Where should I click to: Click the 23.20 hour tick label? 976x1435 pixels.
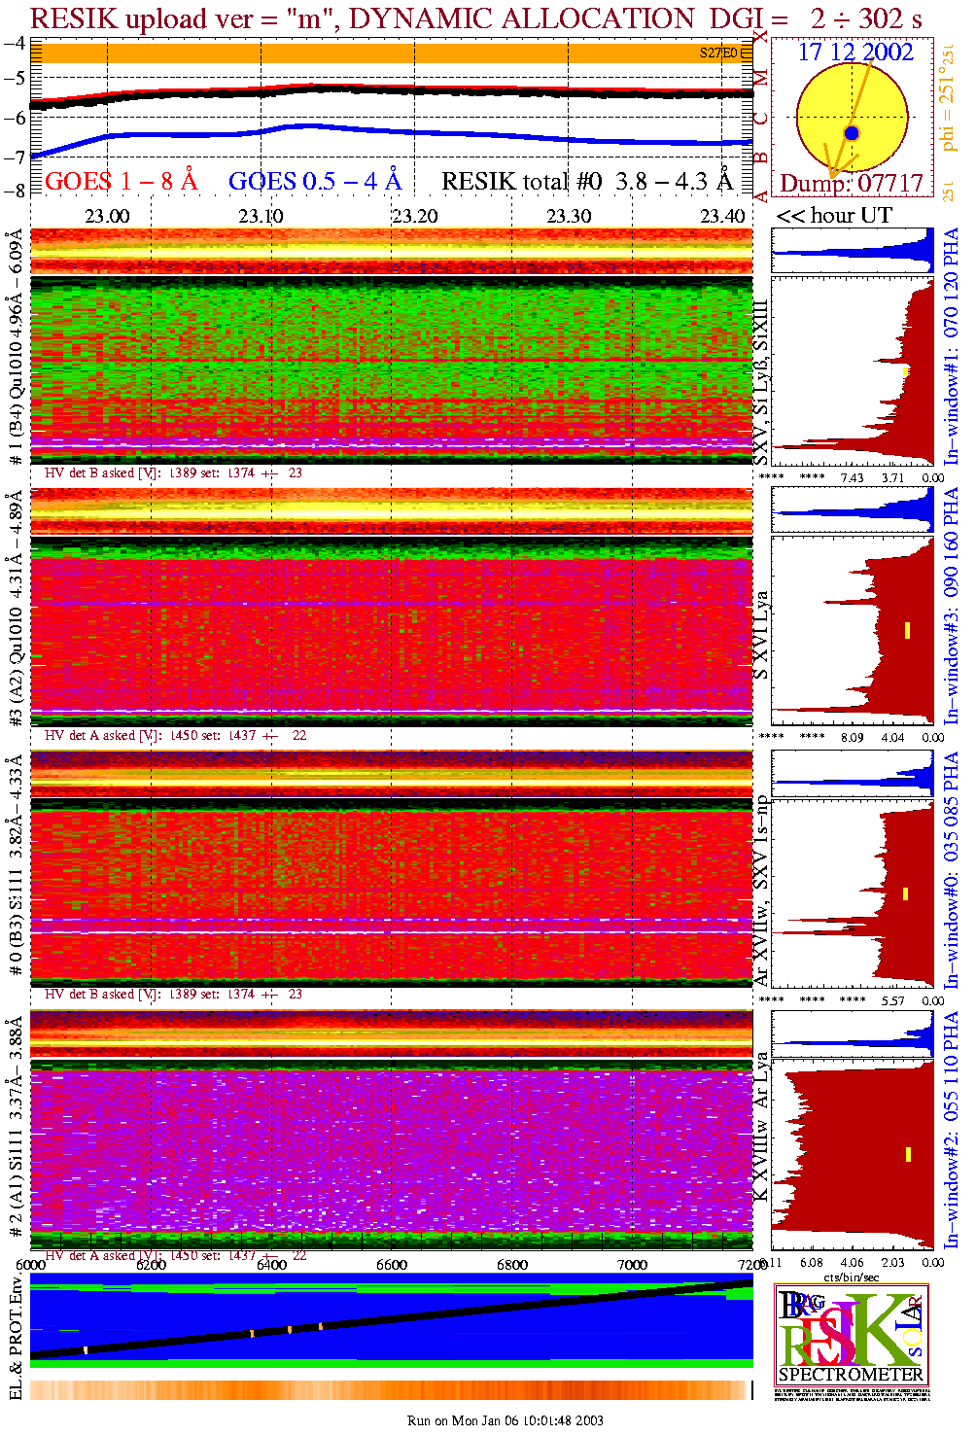[x=415, y=216]
